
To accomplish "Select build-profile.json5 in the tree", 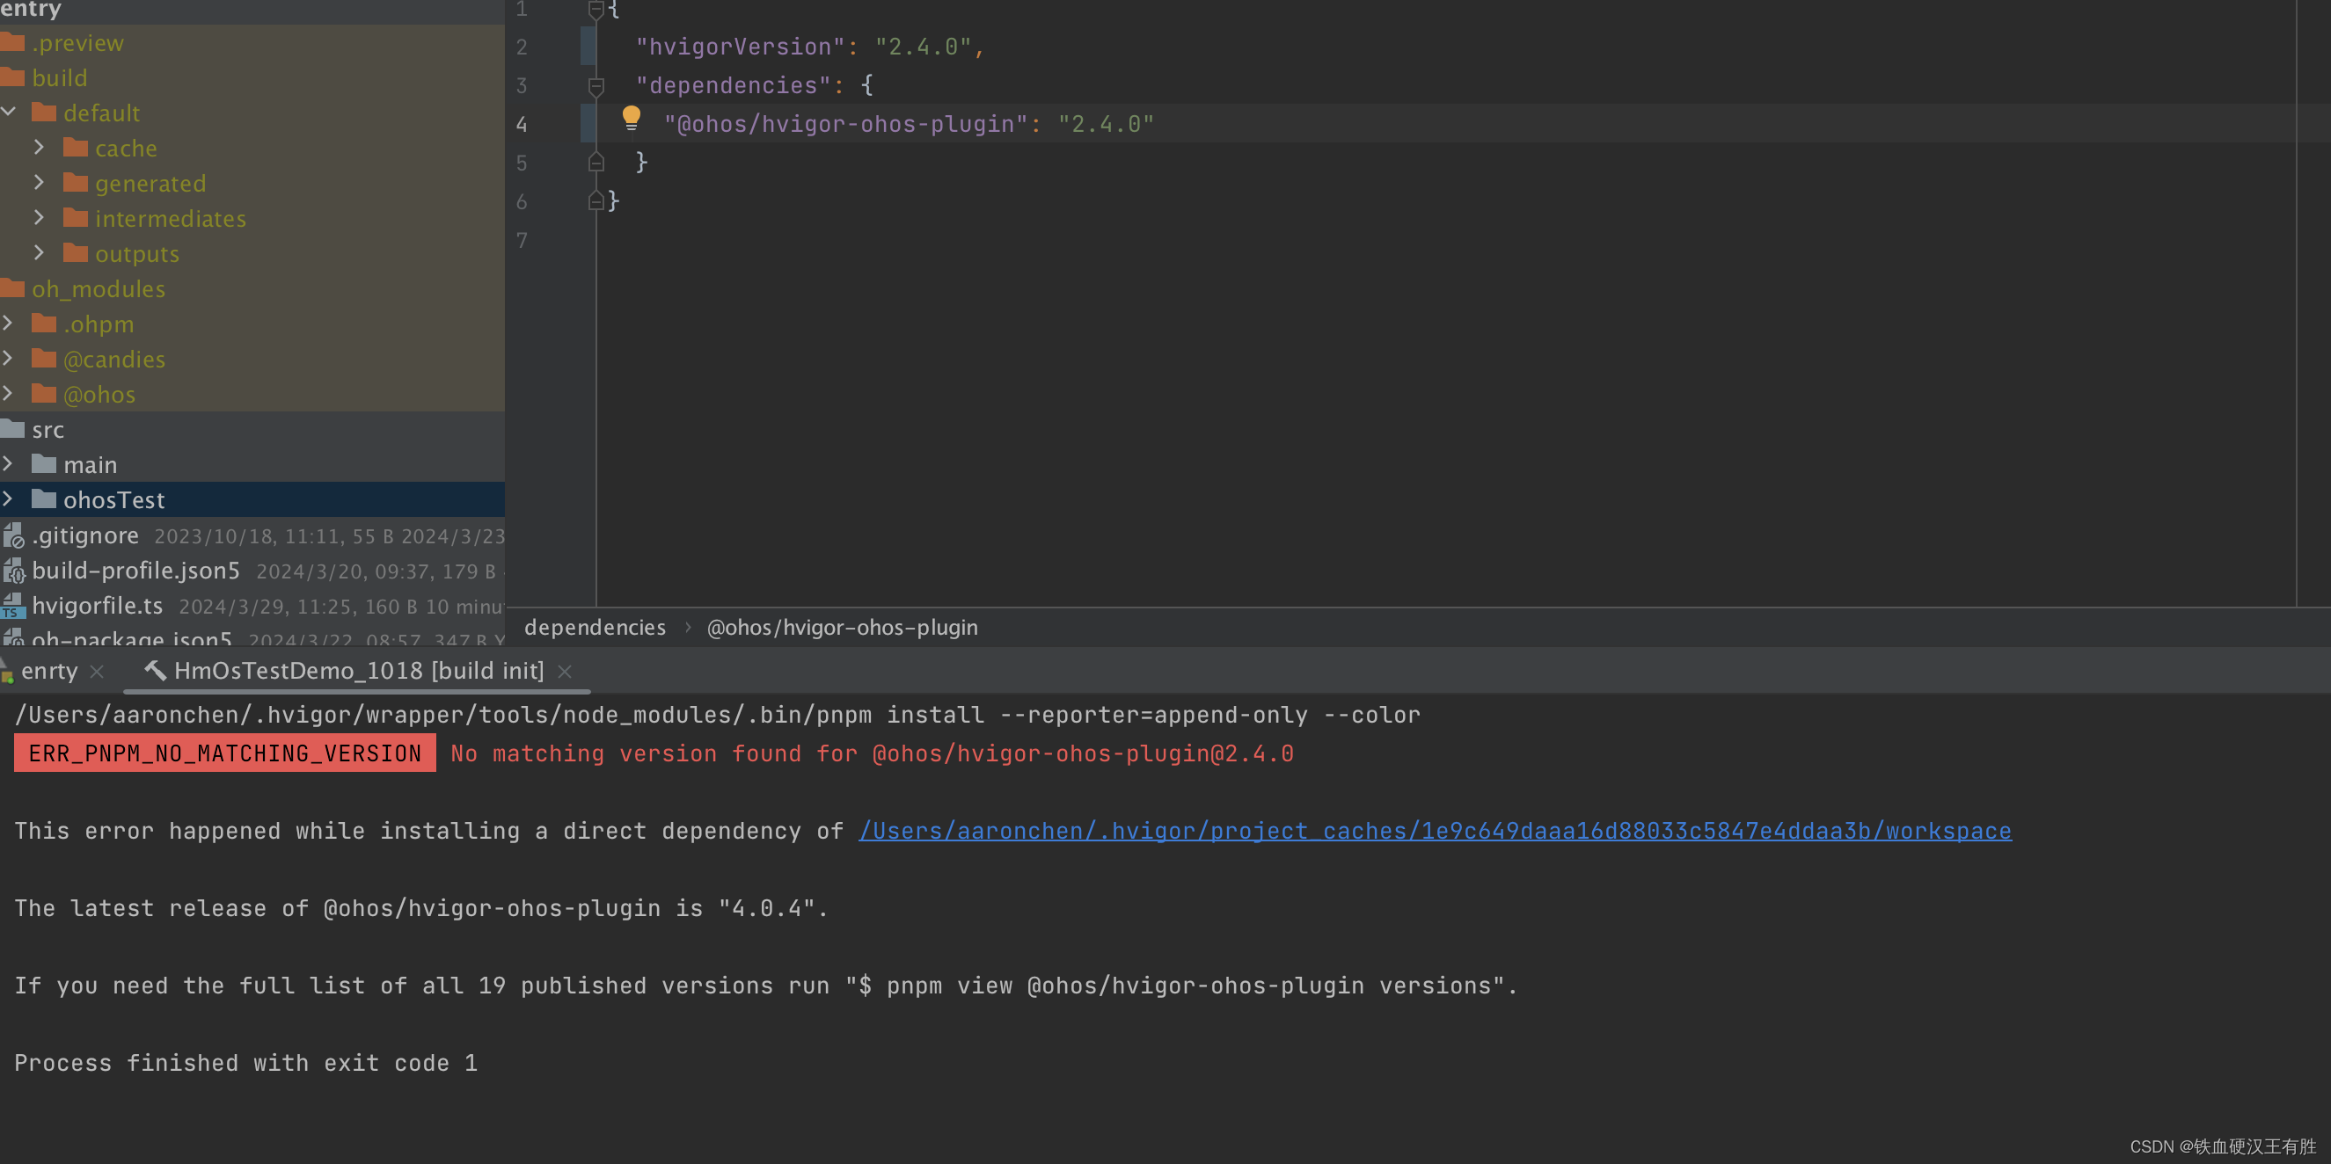I will coord(135,571).
